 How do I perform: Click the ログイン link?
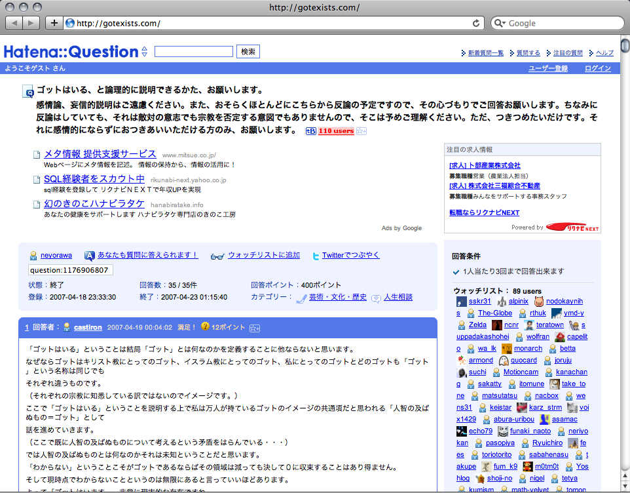(597, 69)
